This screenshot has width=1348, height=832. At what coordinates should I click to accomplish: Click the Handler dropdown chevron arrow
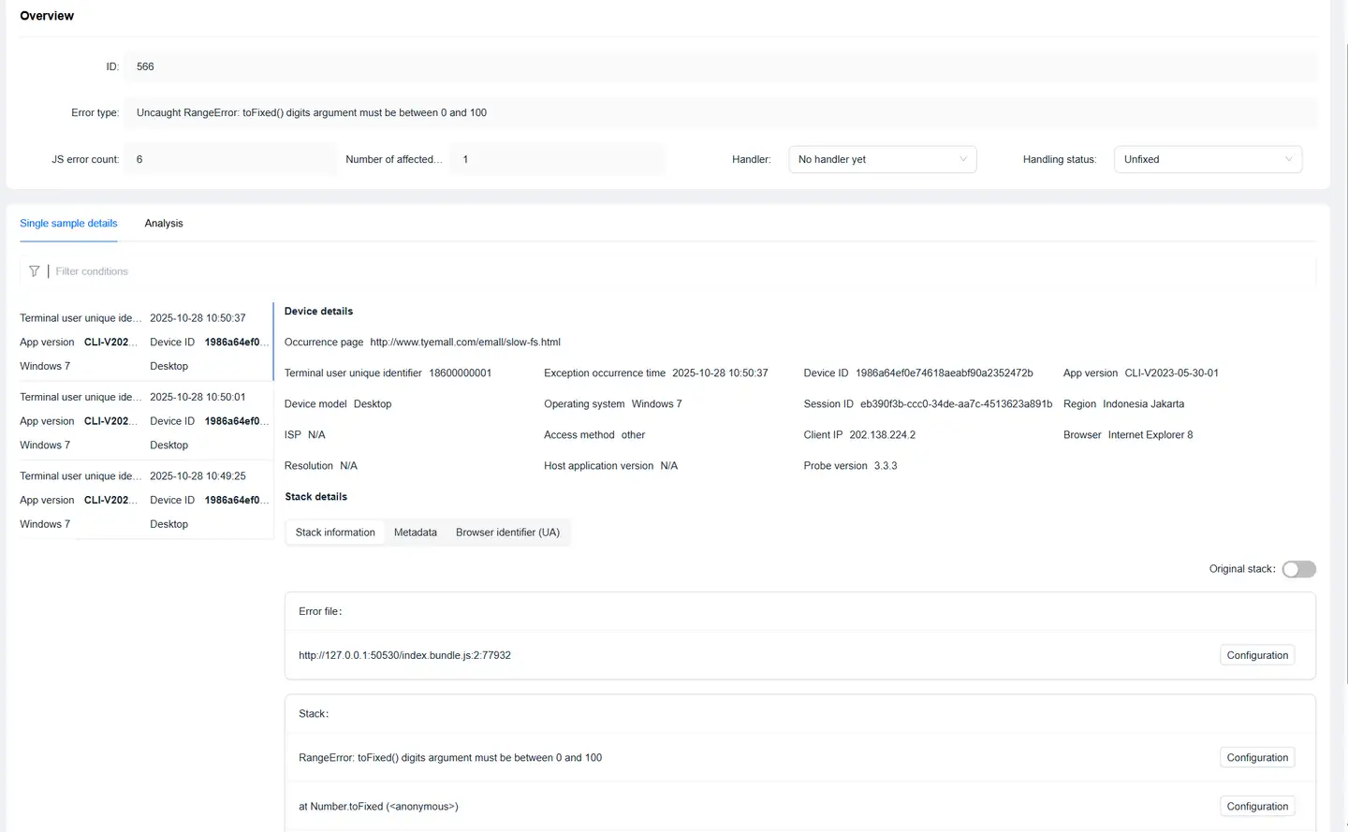[963, 159]
